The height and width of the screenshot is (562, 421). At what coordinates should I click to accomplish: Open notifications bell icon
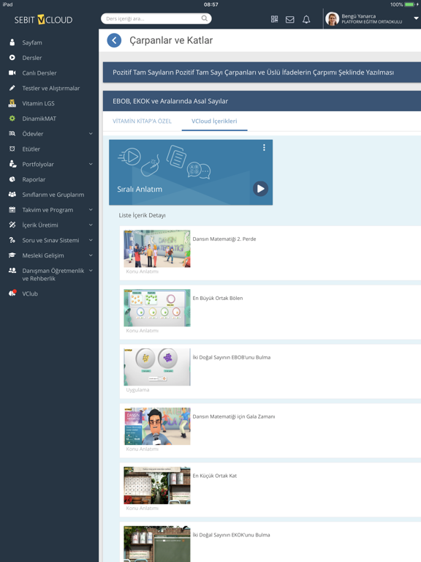tap(306, 19)
